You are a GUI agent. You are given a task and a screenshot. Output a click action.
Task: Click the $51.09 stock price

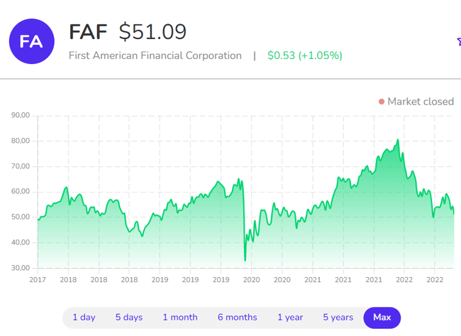(x=152, y=32)
